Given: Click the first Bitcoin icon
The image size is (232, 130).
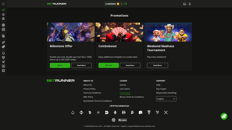Looking at the screenshot, I should tap(90, 113).
